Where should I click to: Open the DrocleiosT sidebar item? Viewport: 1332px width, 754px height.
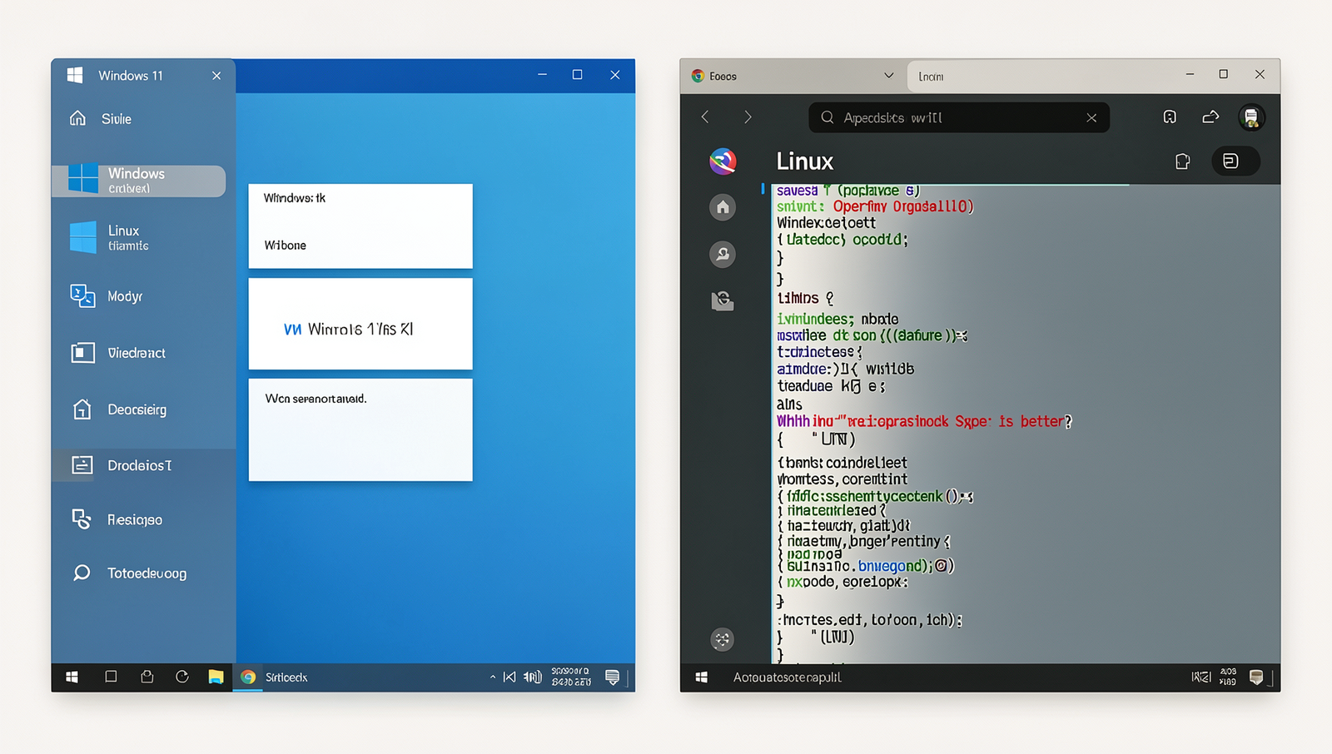pos(121,465)
